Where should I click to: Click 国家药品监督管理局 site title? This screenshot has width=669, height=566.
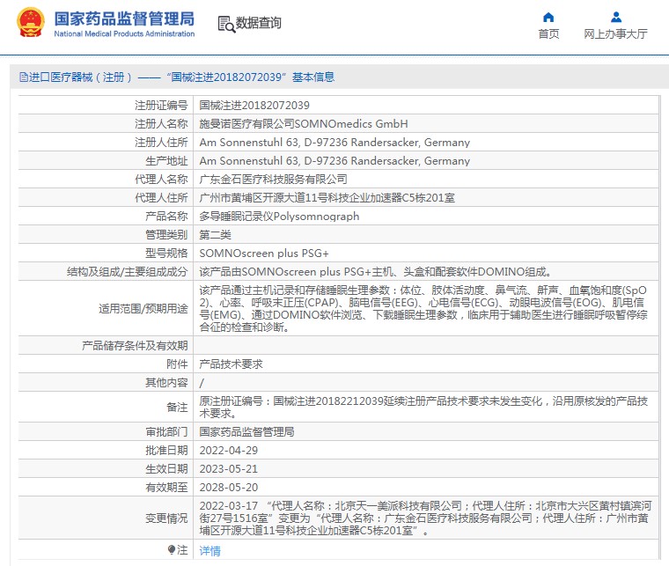tap(124, 18)
